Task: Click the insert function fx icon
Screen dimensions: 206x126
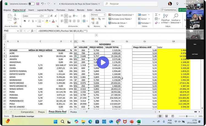Action: coord(32,31)
